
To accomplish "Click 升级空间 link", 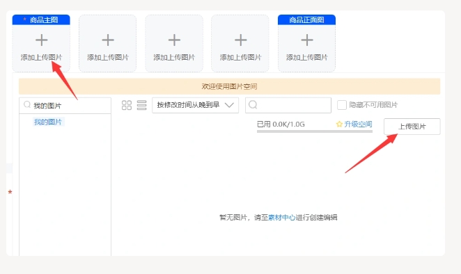I will [x=358, y=124].
